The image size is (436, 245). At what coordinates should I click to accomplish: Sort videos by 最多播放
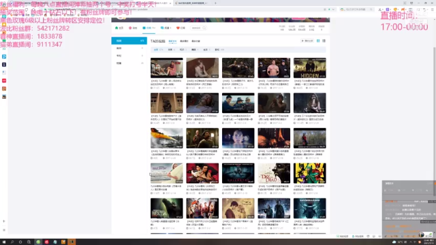click(184, 41)
